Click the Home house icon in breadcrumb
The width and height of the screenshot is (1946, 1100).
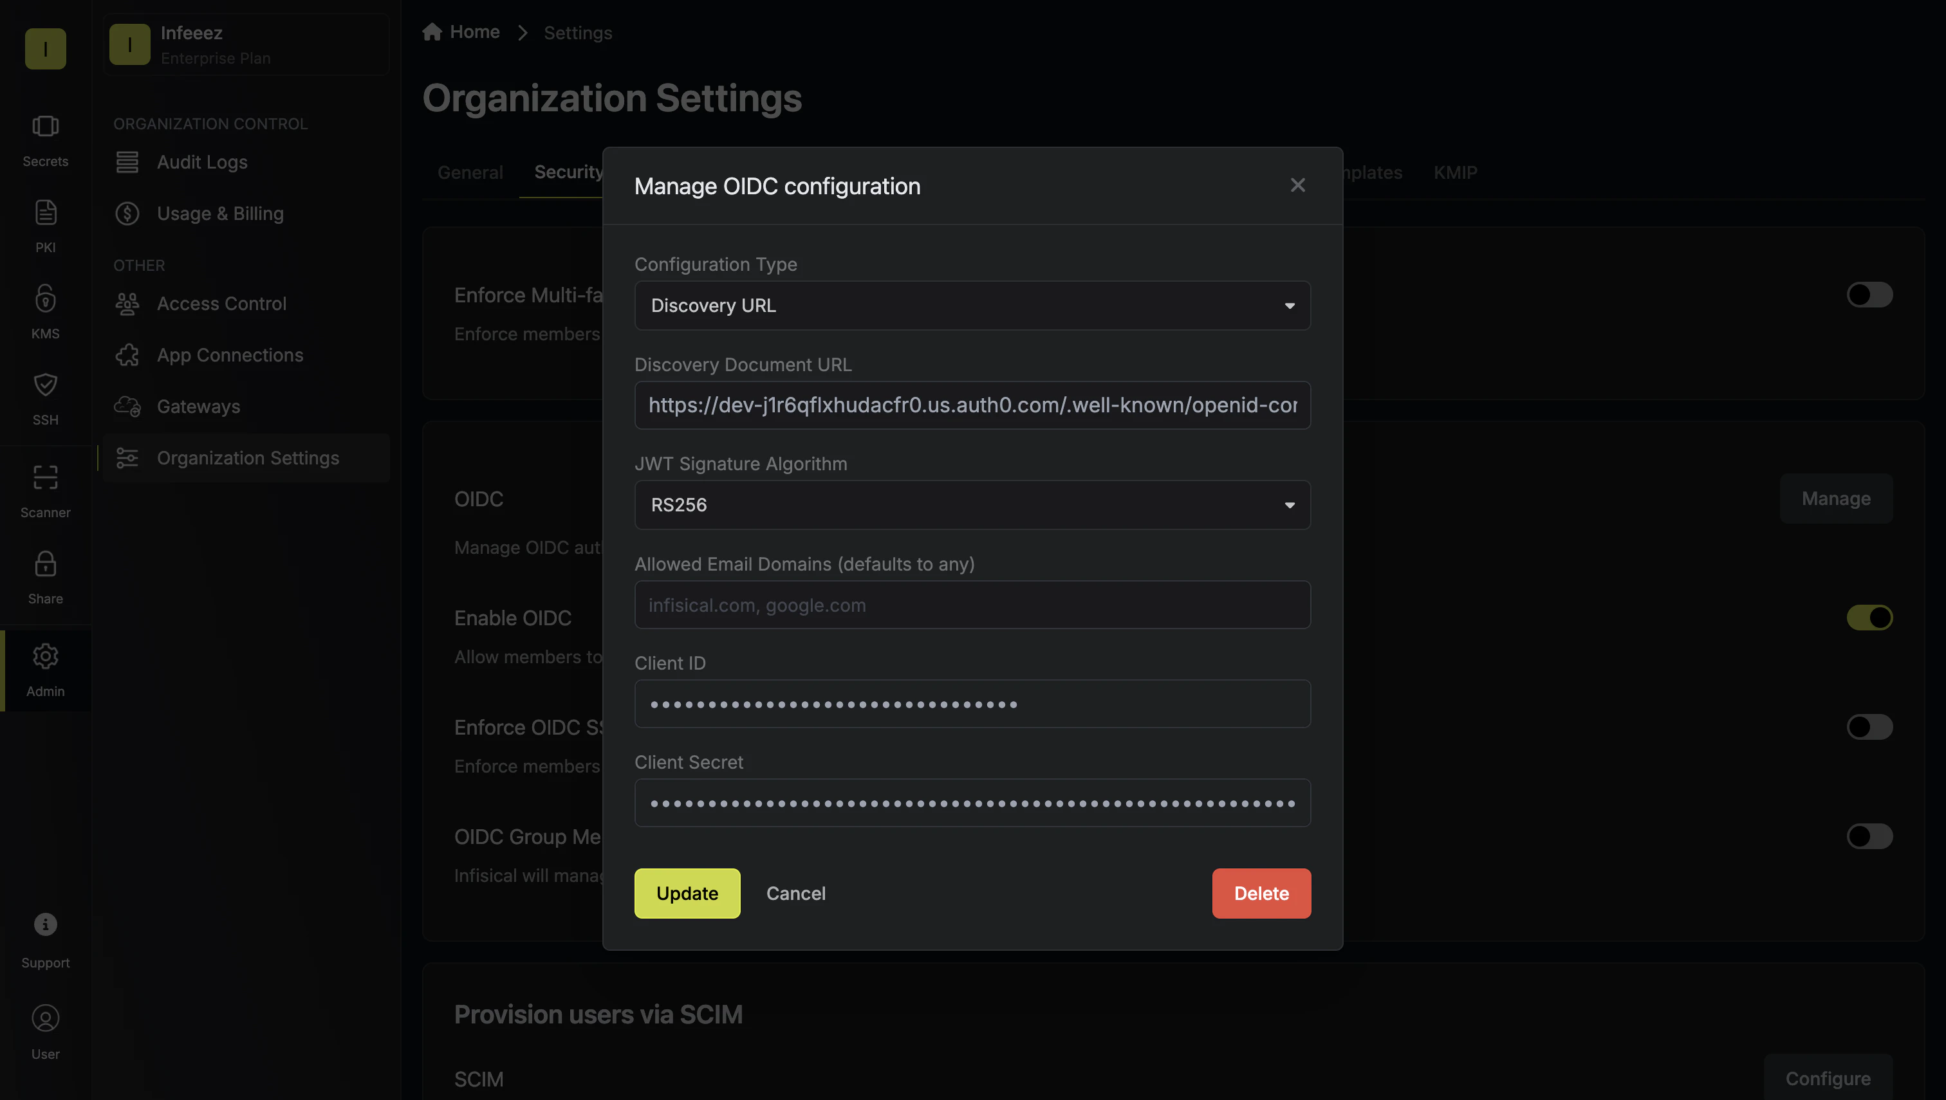(x=432, y=32)
